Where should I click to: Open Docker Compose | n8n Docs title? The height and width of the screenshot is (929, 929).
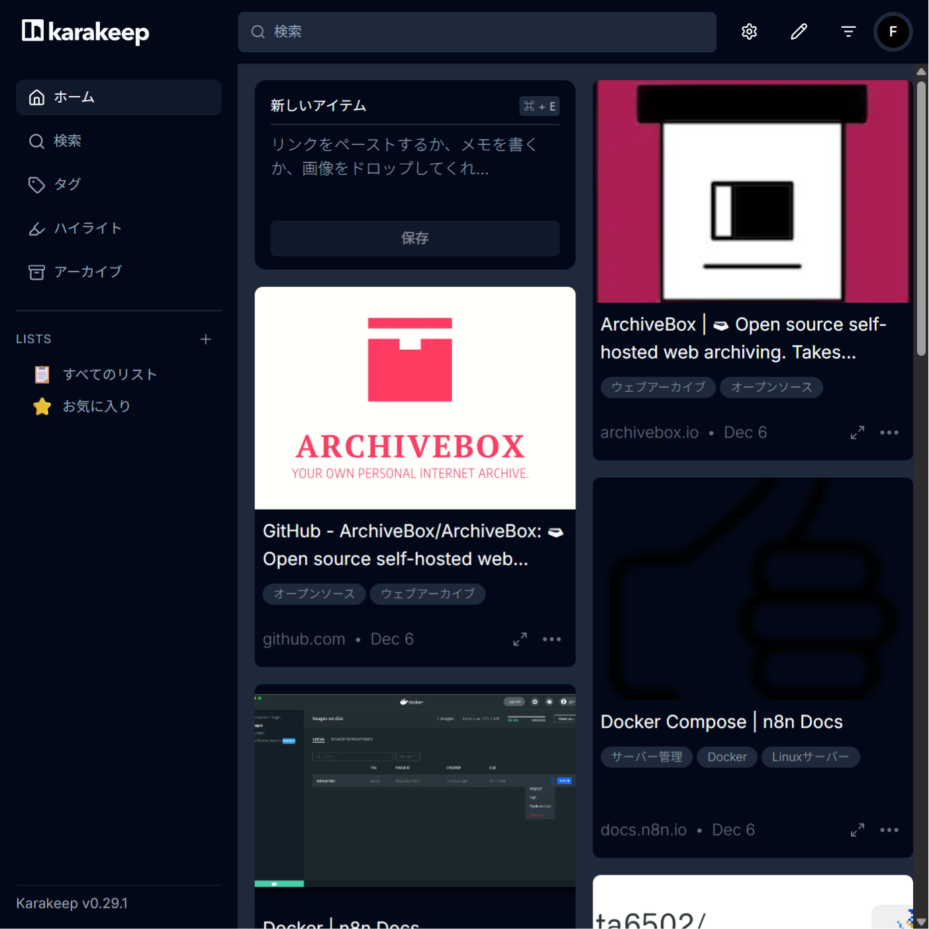tap(722, 722)
